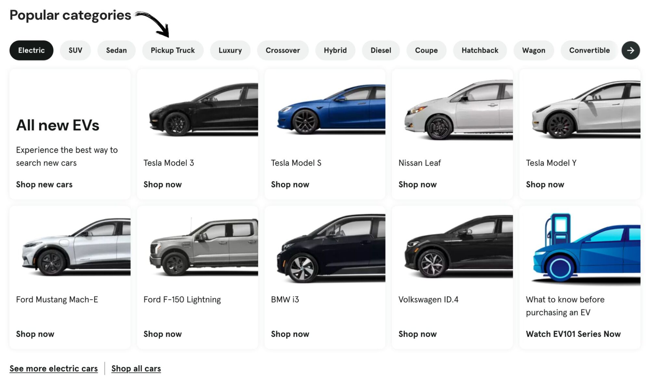The width and height of the screenshot is (650, 380).
Task: Click the BMW i3 car image
Action: [331, 248]
